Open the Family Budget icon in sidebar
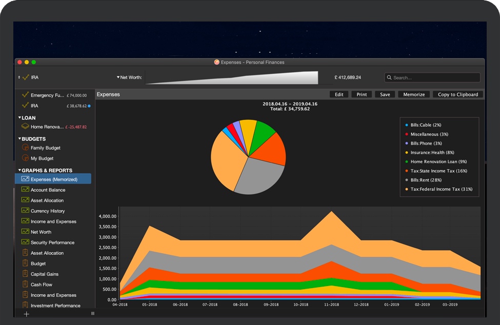The width and height of the screenshot is (500, 325). [25, 148]
